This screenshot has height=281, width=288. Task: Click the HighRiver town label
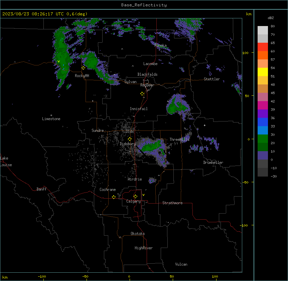143,248
